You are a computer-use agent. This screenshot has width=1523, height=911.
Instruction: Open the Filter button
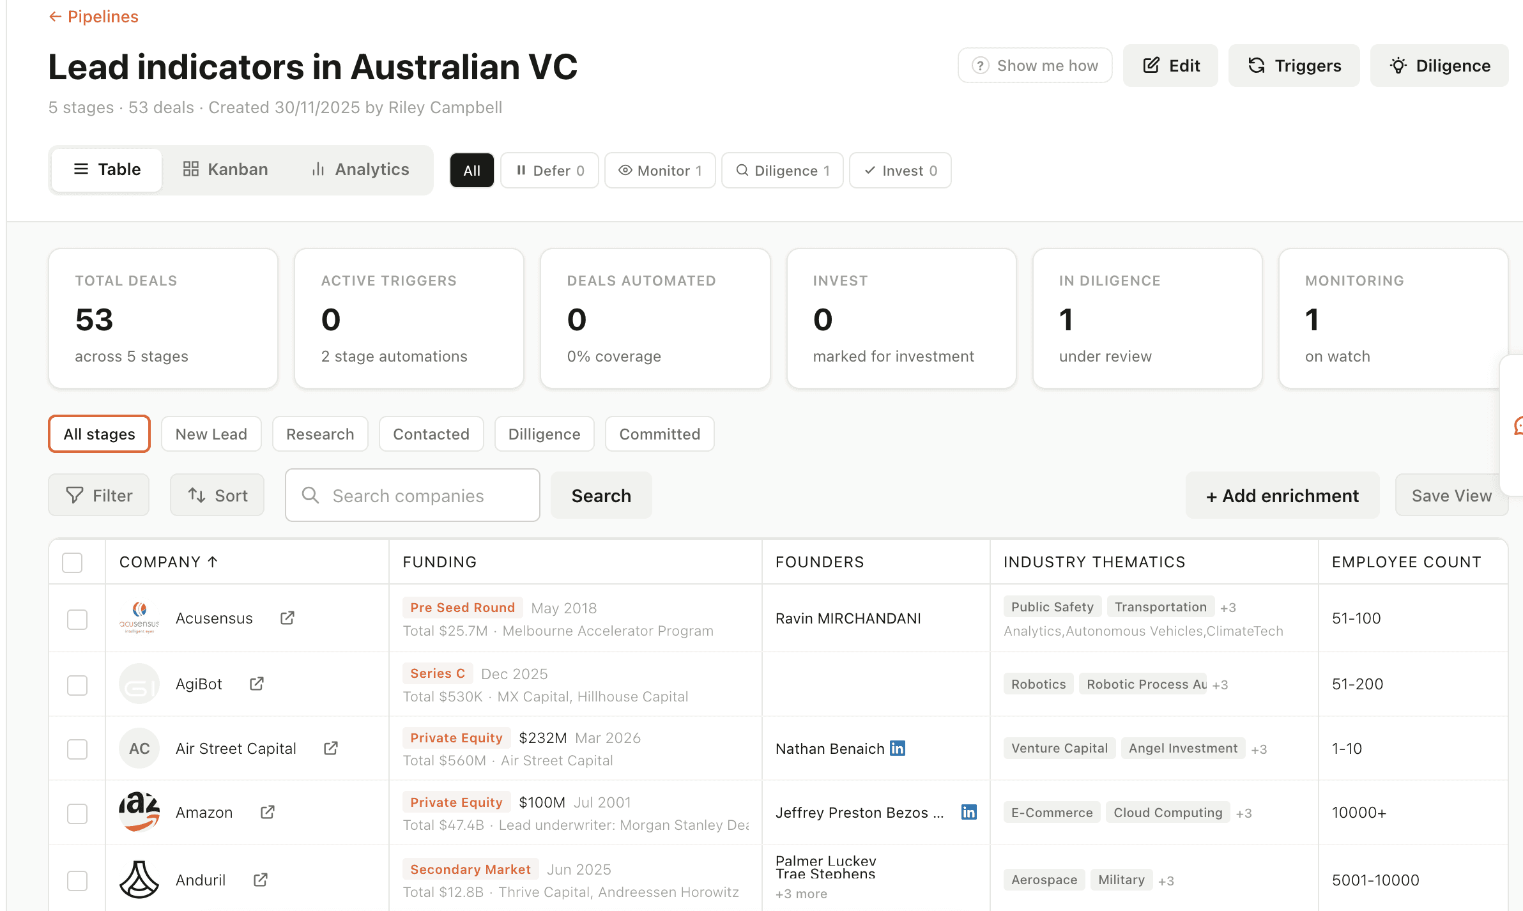click(98, 495)
